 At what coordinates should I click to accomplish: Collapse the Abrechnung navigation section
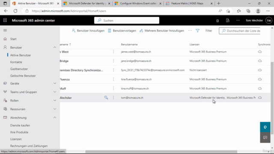[55, 118]
